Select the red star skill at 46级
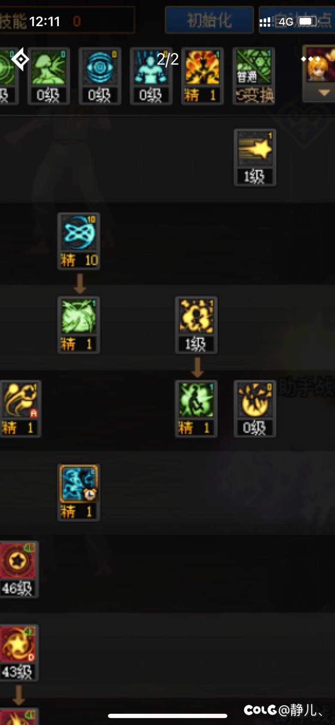This screenshot has height=725, width=335. click(19, 569)
